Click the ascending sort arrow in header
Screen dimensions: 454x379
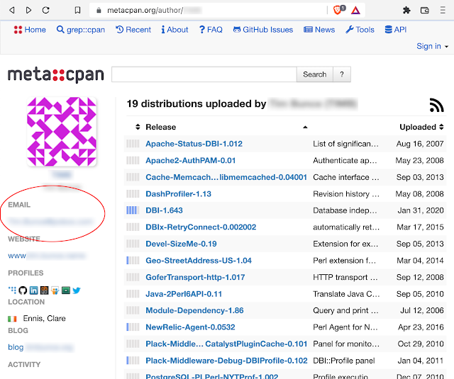(305, 128)
